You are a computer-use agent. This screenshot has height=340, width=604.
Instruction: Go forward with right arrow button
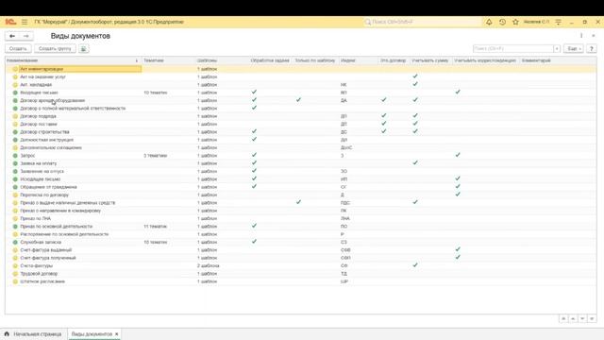(25, 36)
